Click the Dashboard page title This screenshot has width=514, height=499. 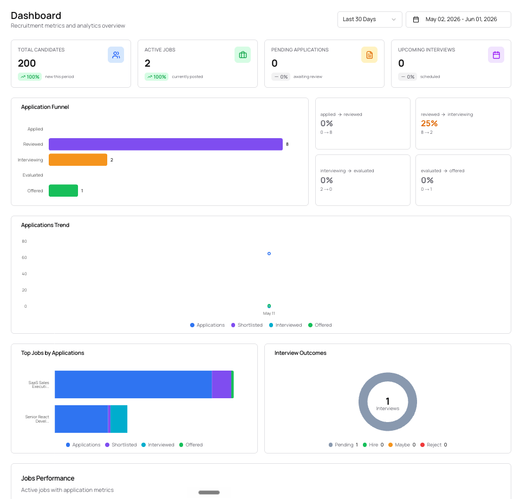tap(36, 15)
